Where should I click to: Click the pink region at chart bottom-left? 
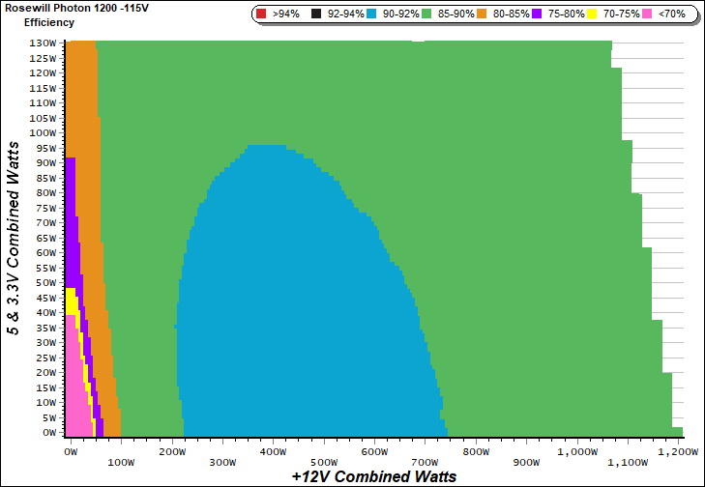(x=74, y=396)
